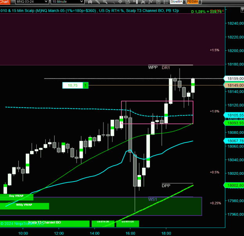Click the 18002,80 green price marker

point(234,185)
